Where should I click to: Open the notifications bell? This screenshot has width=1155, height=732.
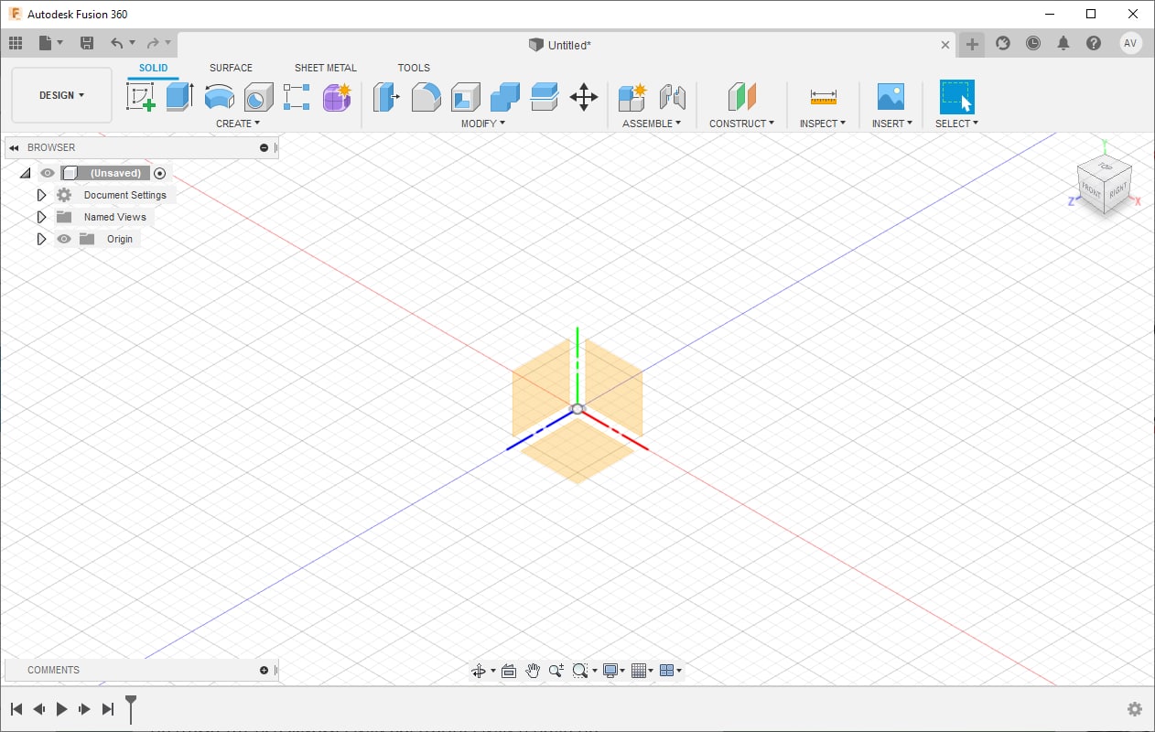click(x=1063, y=43)
